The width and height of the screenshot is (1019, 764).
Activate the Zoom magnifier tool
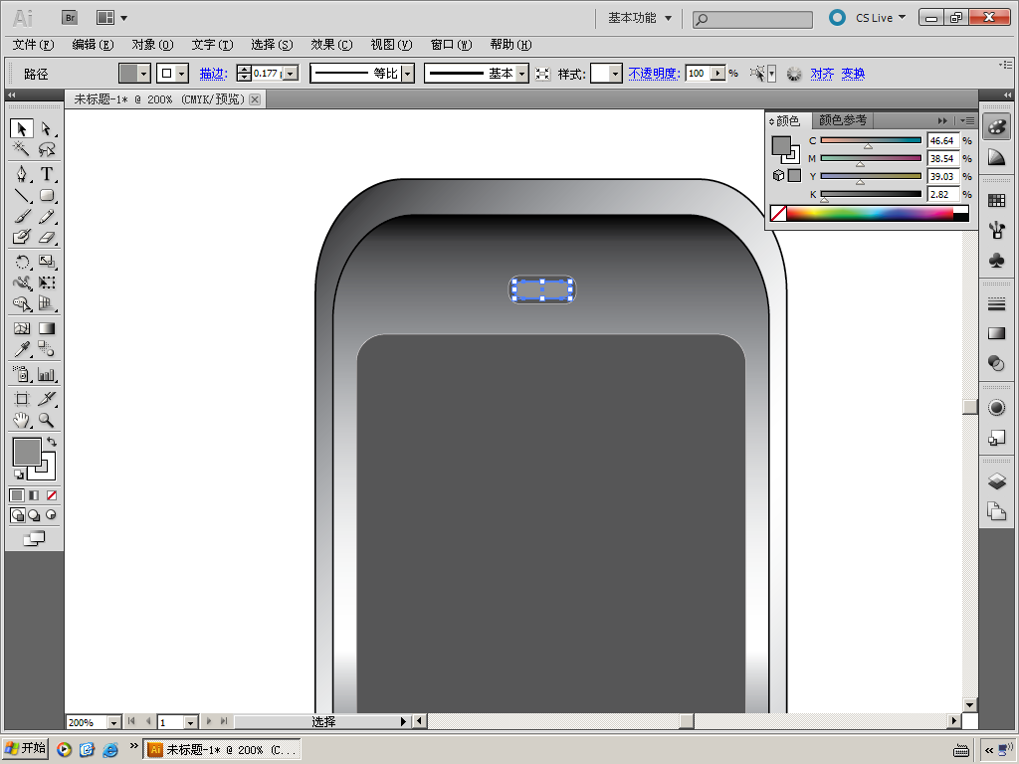pyautogui.click(x=47, y=421)
